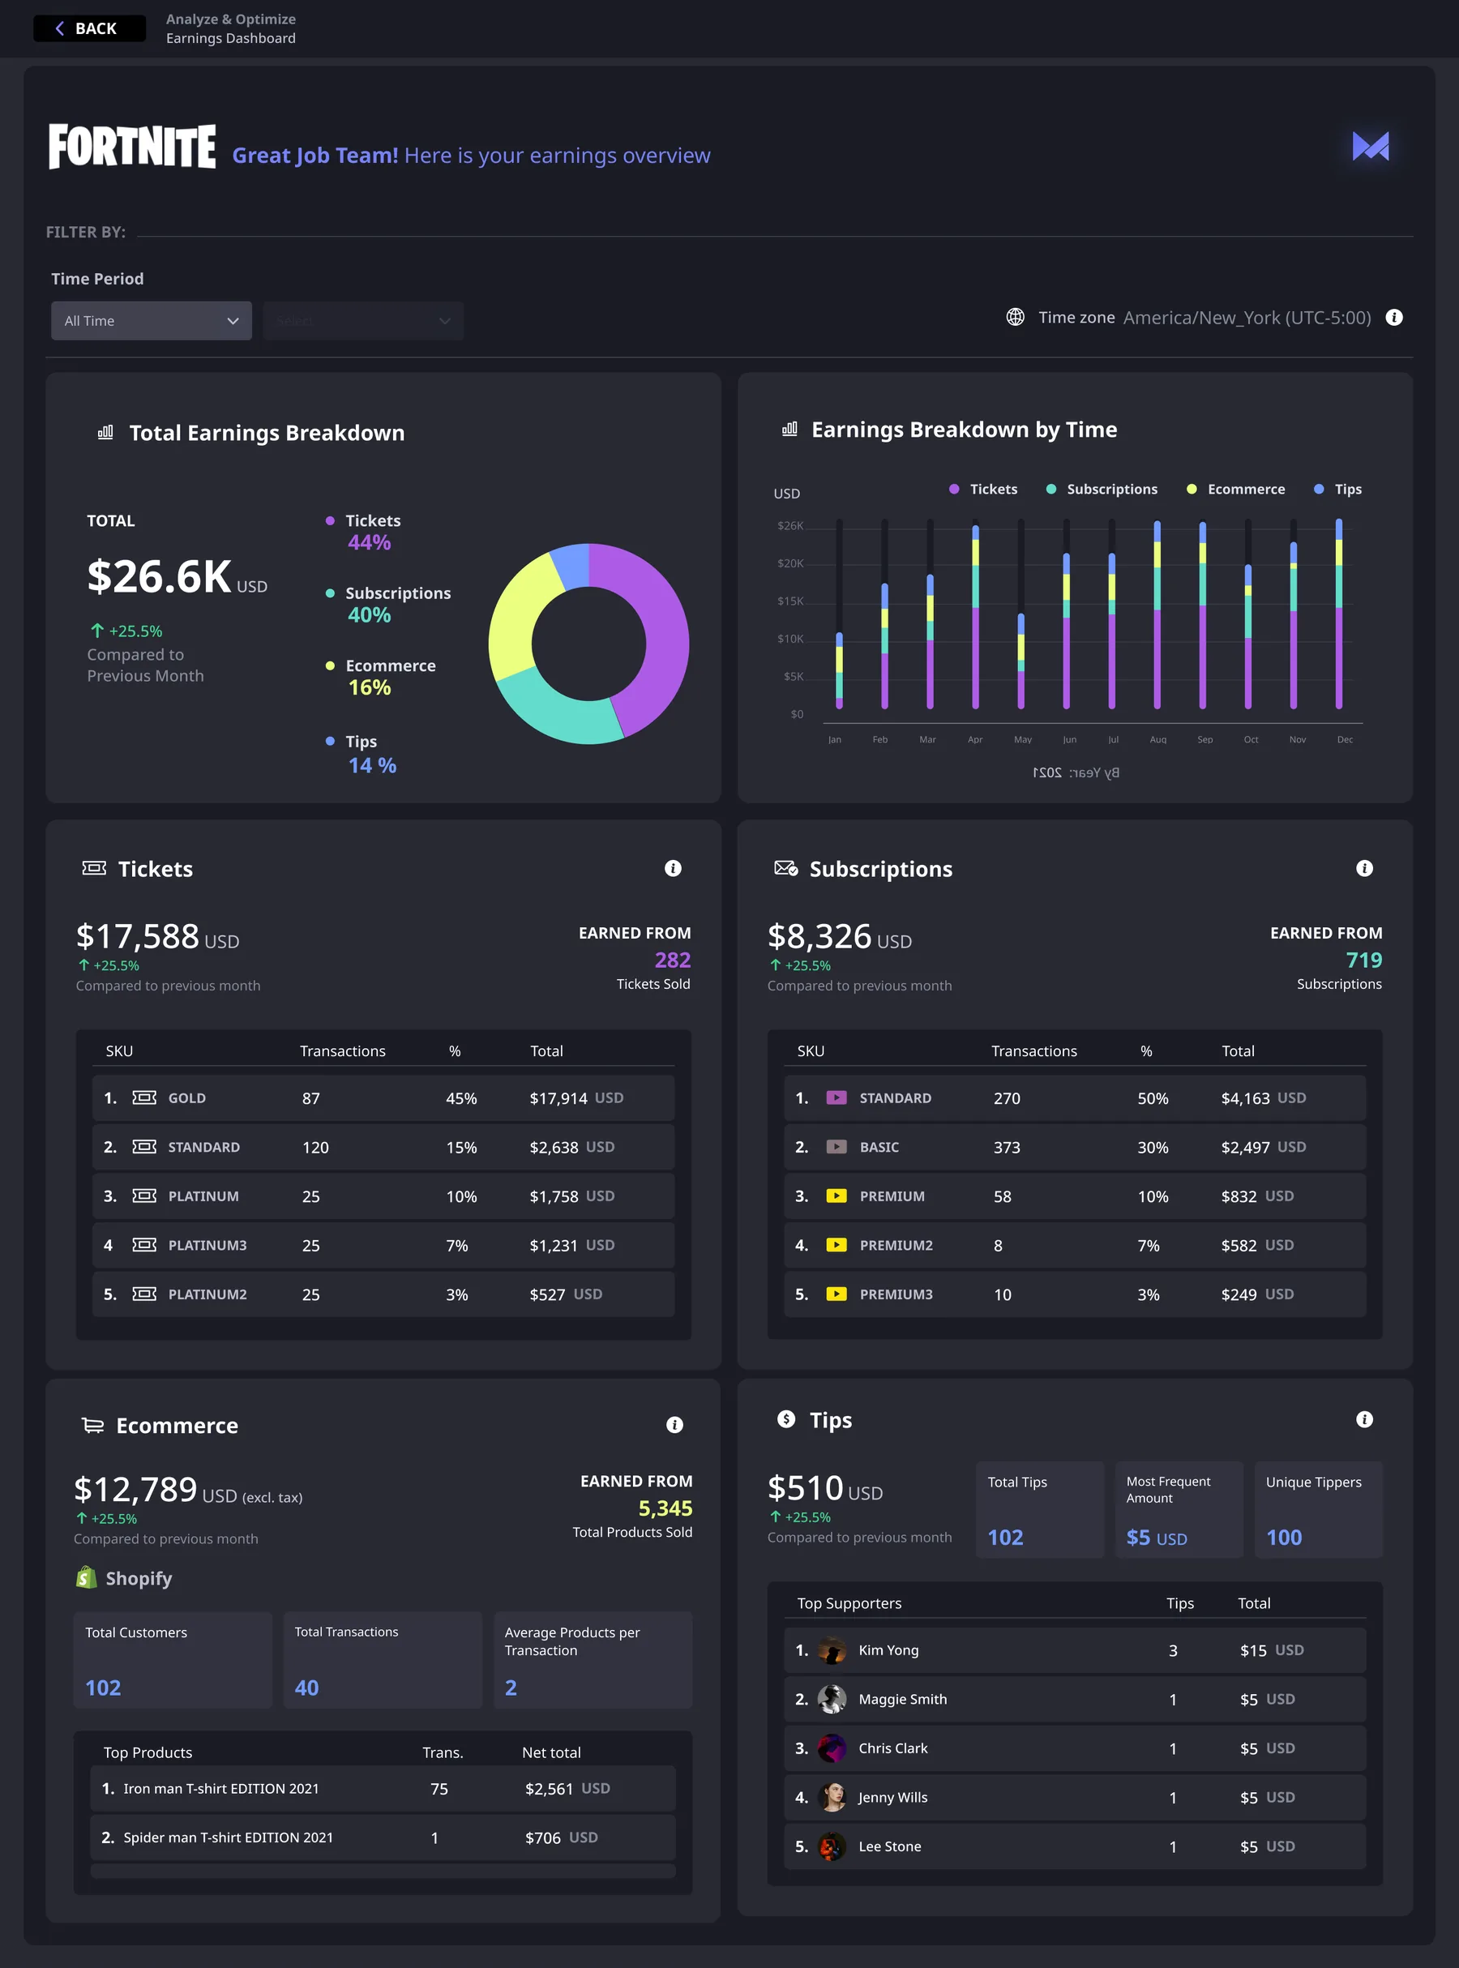Click the Shopify bag icon

(87, 1578)
